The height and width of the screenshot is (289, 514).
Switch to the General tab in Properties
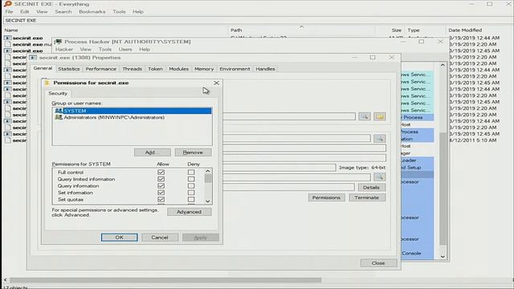click(43, 68)
